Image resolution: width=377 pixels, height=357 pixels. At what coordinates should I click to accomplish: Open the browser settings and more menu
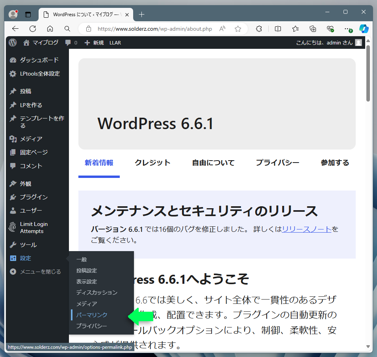[x=348, y=29]
